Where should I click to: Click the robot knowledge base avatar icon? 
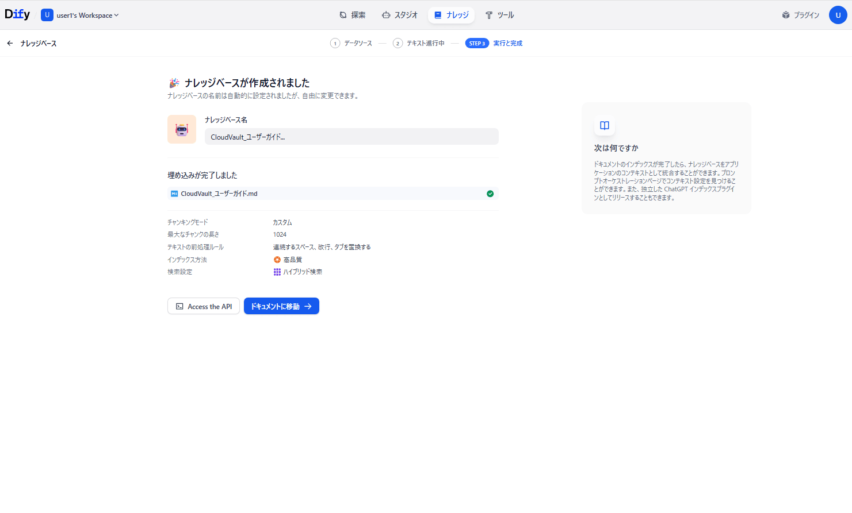tap(182, 129)
